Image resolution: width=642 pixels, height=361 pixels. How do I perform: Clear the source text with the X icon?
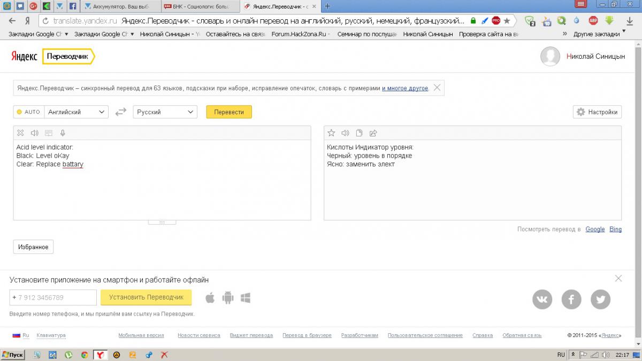[x=20, y=133]
